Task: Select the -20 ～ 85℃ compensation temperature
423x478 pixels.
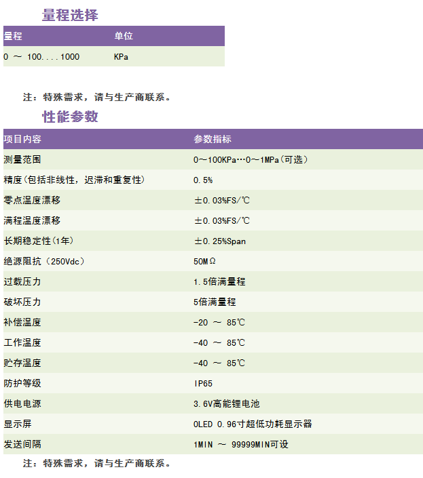Action: pyautogui.click(x=219, y=322)
